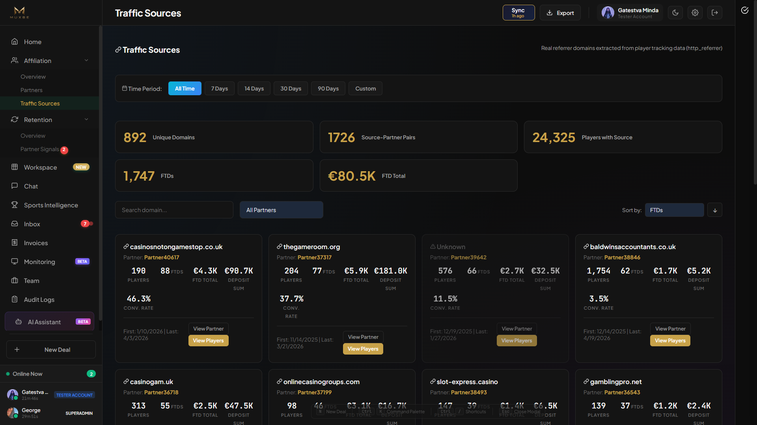View Players for thegameroom.org
The image size is (757, 425).
[363, 349]
